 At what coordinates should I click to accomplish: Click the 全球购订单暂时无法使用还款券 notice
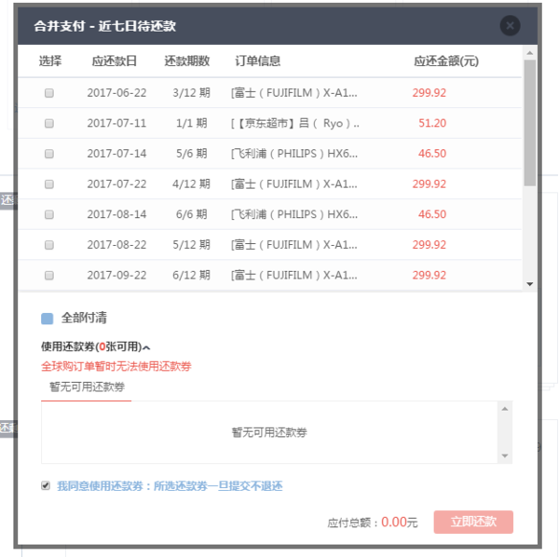[x=116, y=366]
